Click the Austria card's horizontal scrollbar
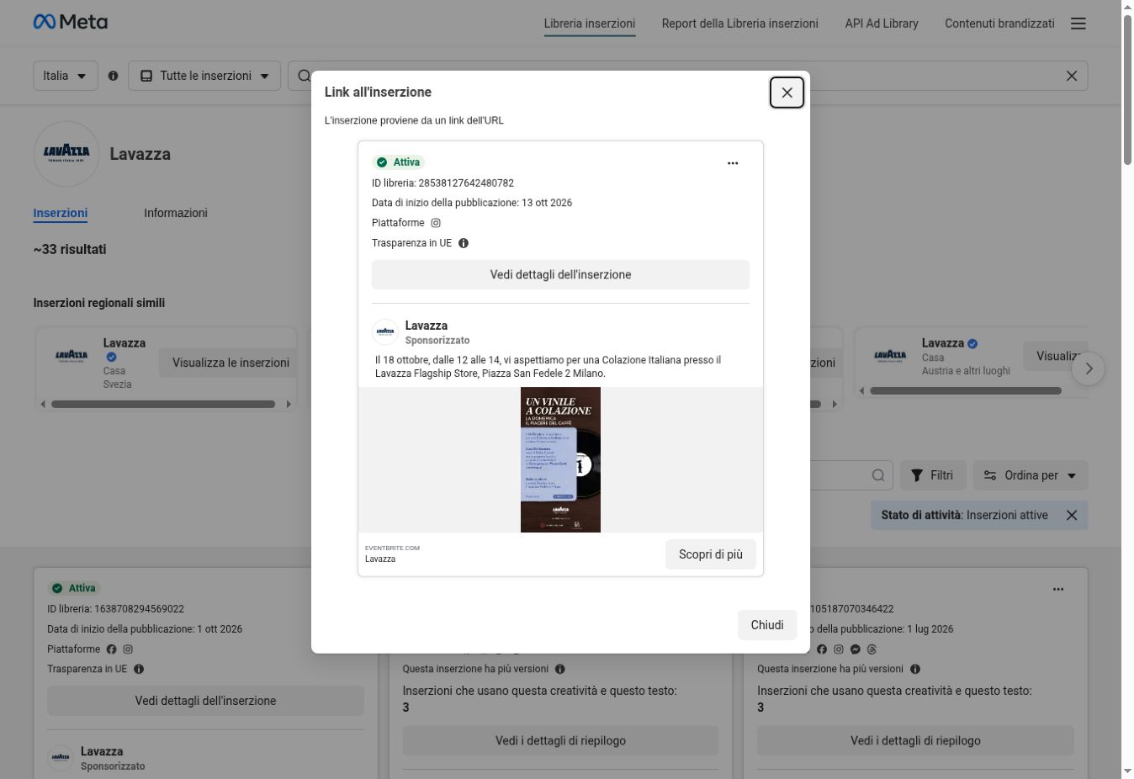This screenshot has width=1134, height=779. click(966, 390)
